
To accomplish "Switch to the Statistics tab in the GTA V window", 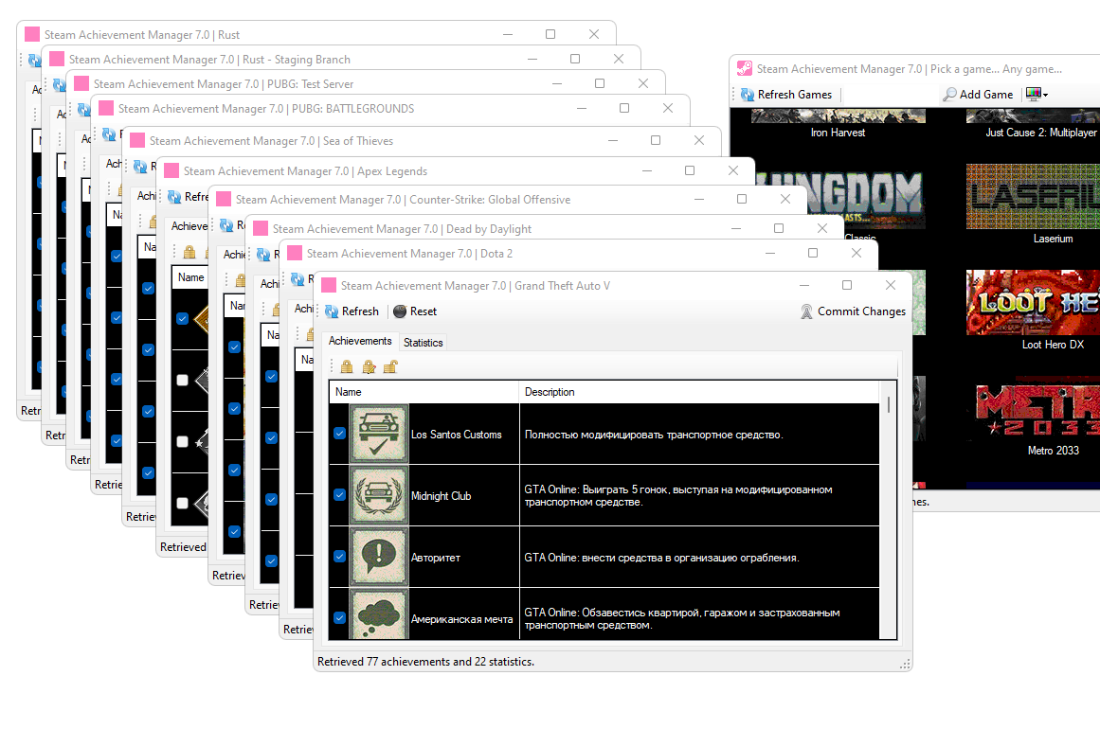I will 423,343.
